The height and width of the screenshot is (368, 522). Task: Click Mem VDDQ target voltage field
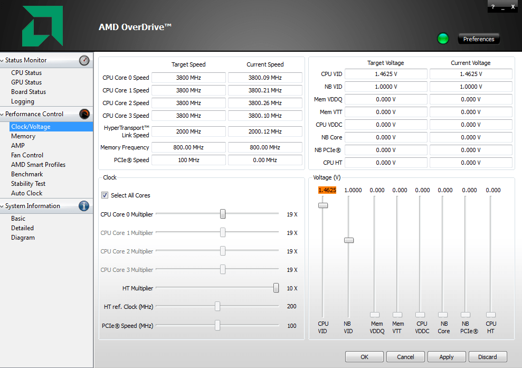coord(386,99)
